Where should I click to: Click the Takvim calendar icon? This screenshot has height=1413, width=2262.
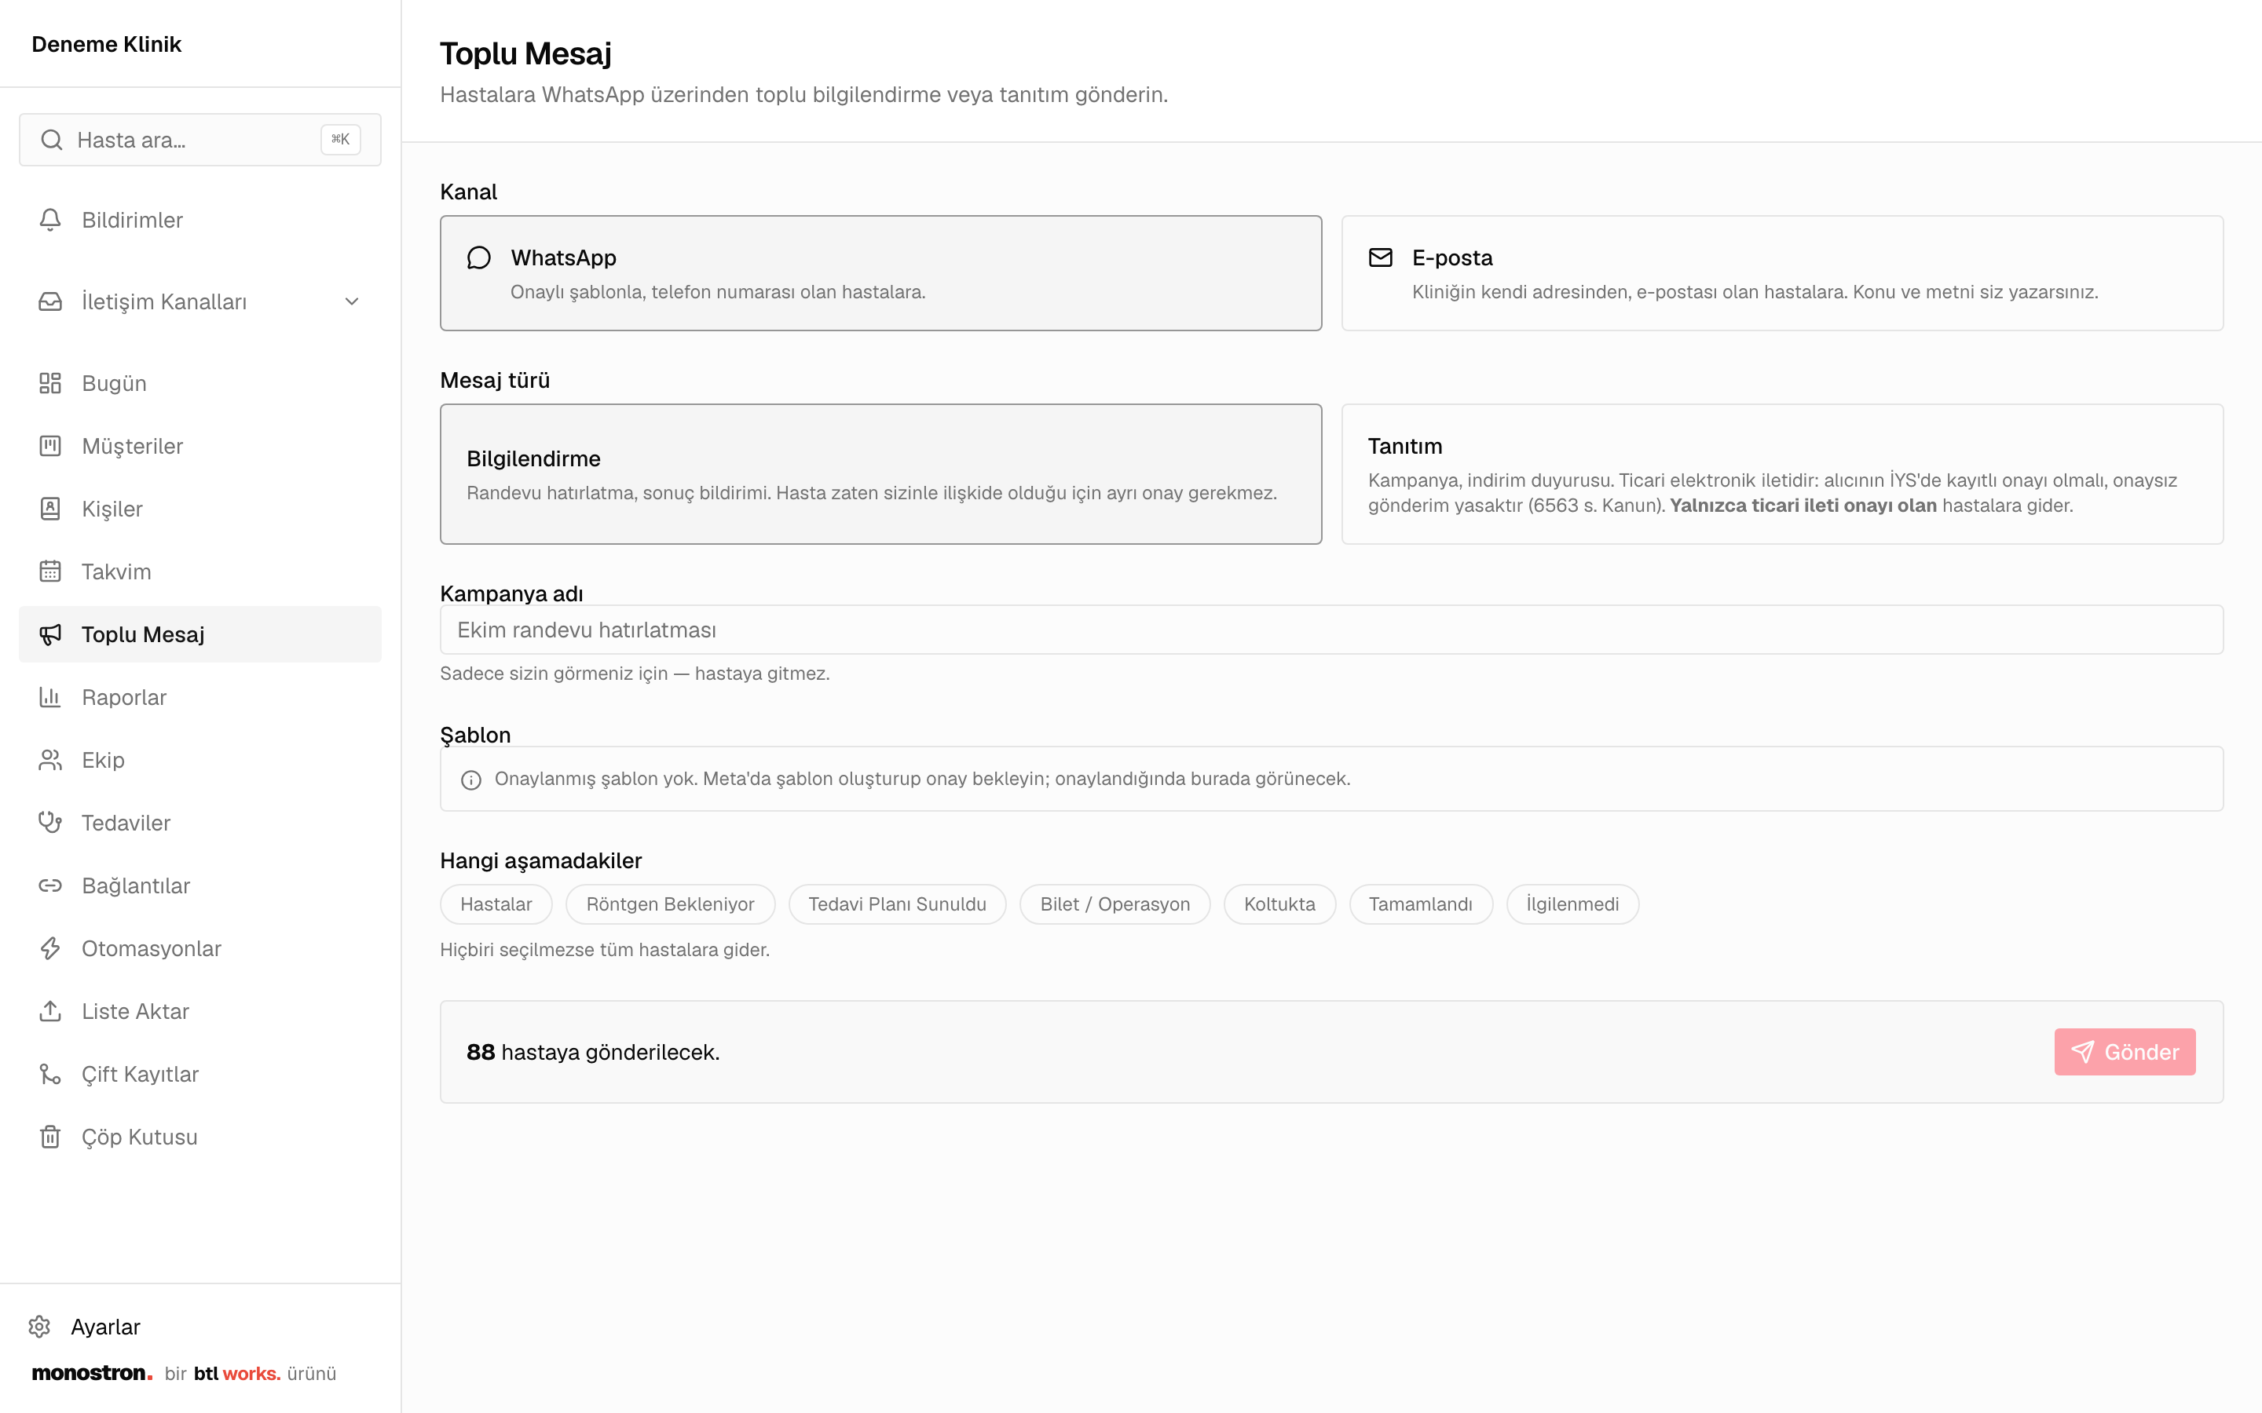point(50,571)
